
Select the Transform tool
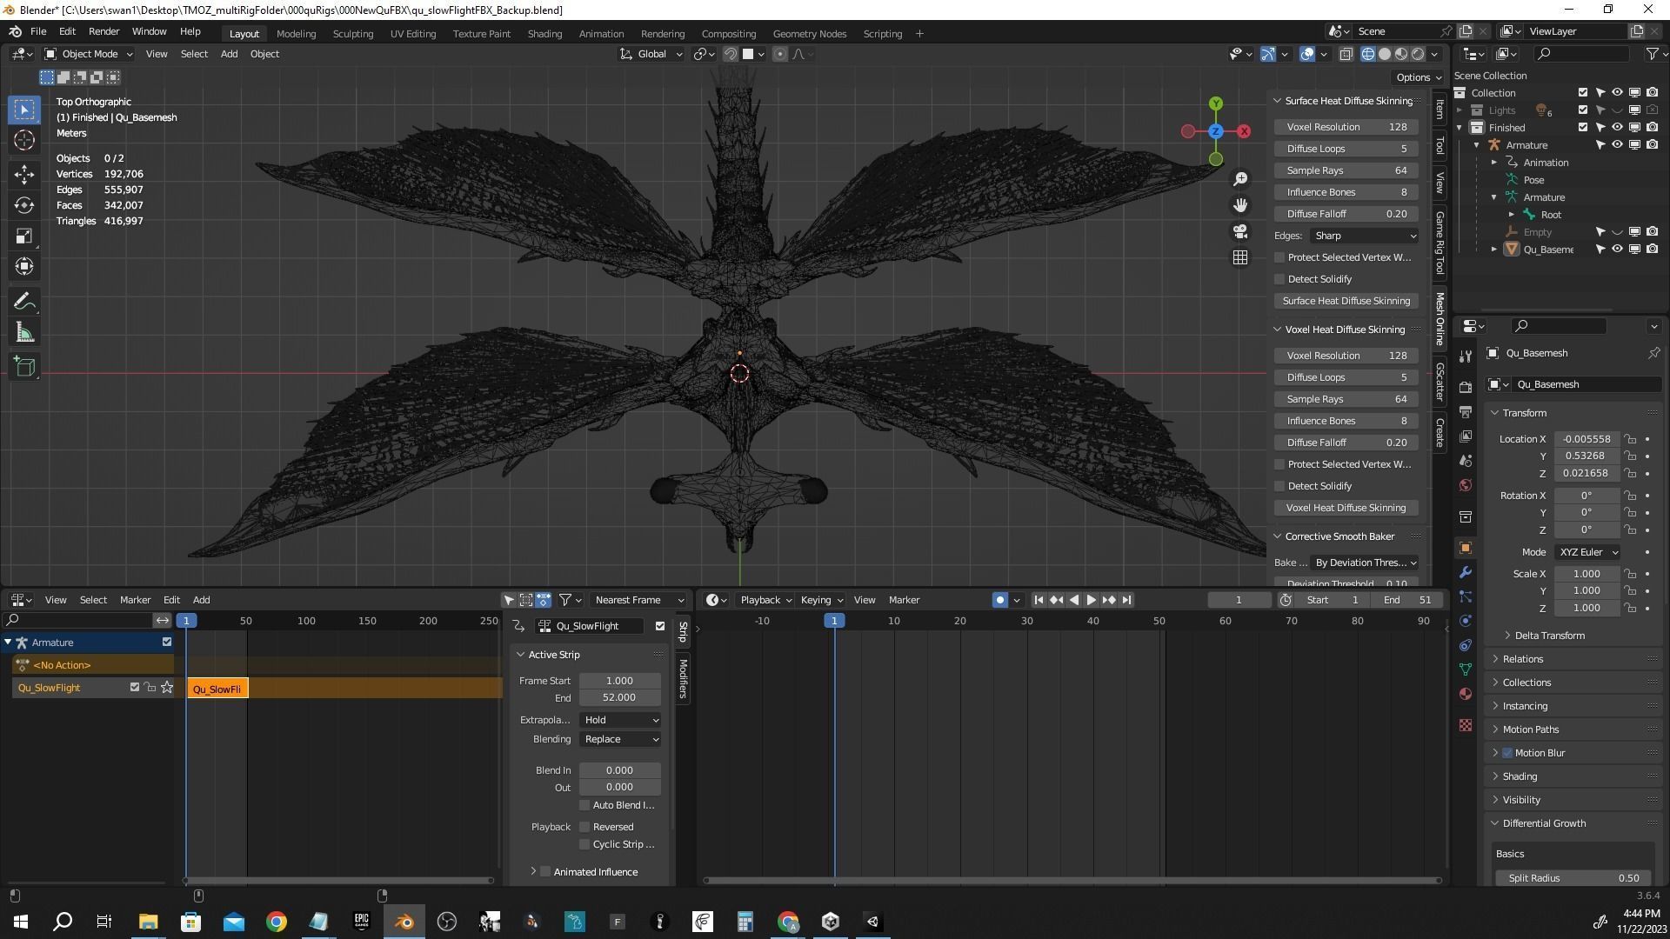[24, 266]
